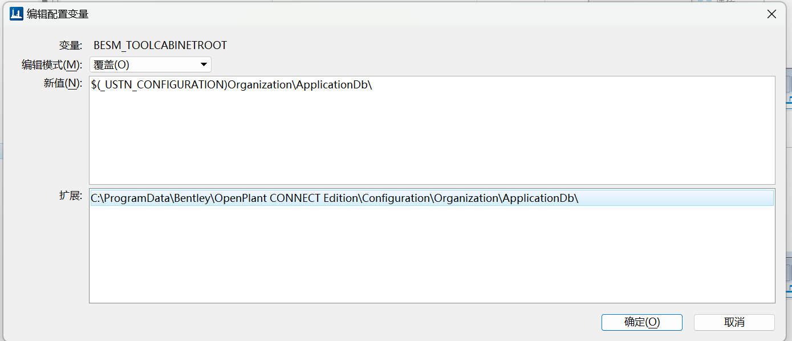This screenshot has height=341, width=792.
Task: Click empty title bar area of dialog
Action: pos(399,14)
